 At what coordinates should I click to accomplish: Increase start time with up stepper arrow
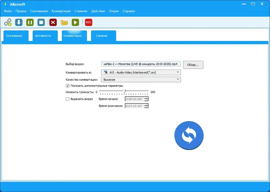click(x=146, y=98)
